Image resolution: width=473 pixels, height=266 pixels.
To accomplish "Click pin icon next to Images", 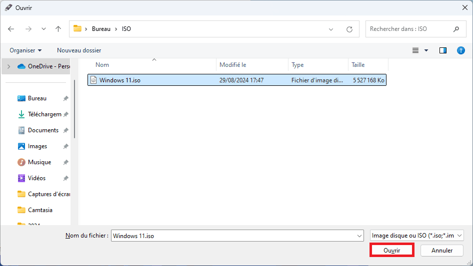I will point(66,146).
